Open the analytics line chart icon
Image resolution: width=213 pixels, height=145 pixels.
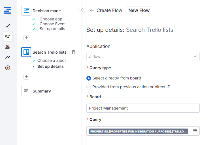click(x=8, y=57)
